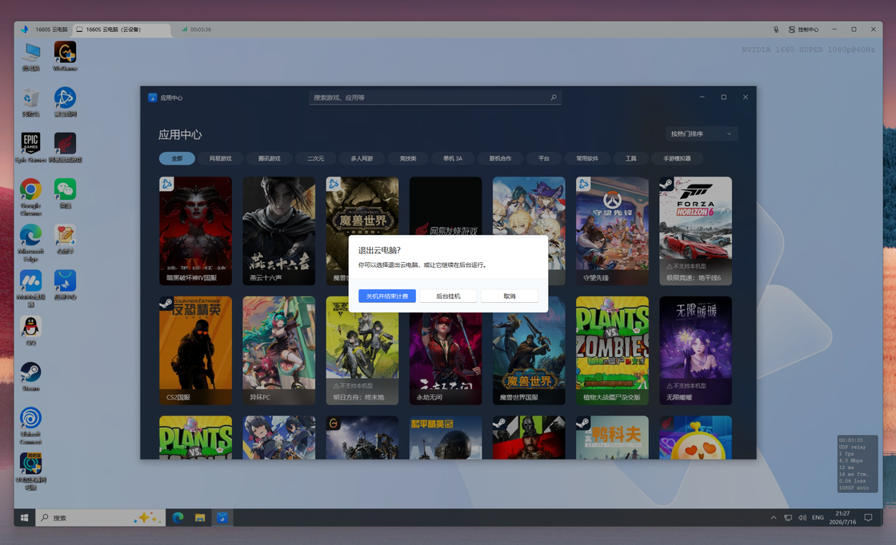
Task: Click the 应用中心 logo in the window title
Action: coord(153,97)
